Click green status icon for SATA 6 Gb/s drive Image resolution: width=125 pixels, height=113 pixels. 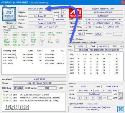click(x=4, y=95)
